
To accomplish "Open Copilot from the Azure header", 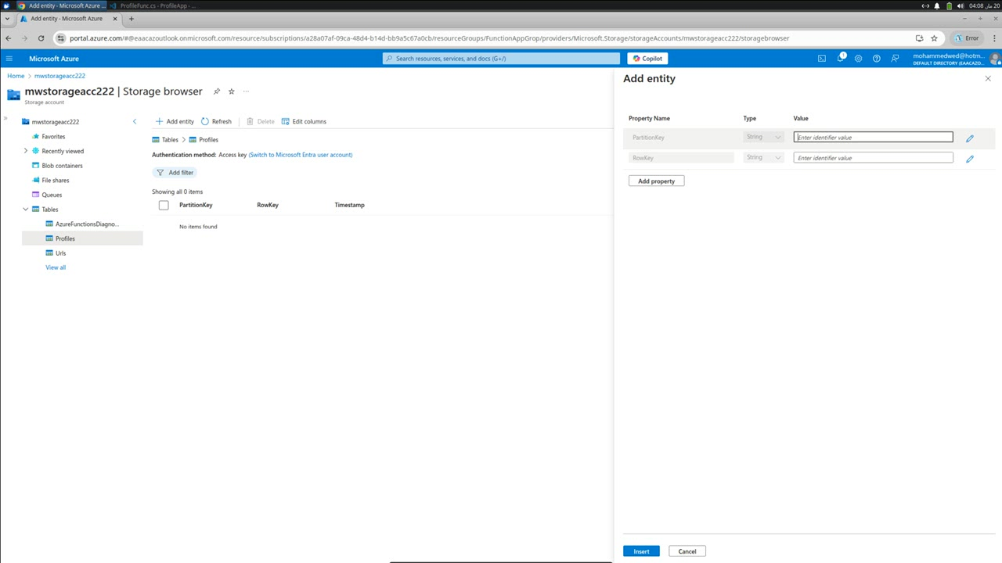I will [647, 59].
